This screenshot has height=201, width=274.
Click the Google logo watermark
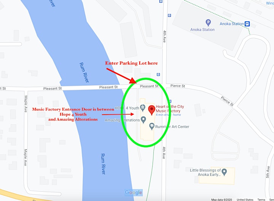coord(134,193)
